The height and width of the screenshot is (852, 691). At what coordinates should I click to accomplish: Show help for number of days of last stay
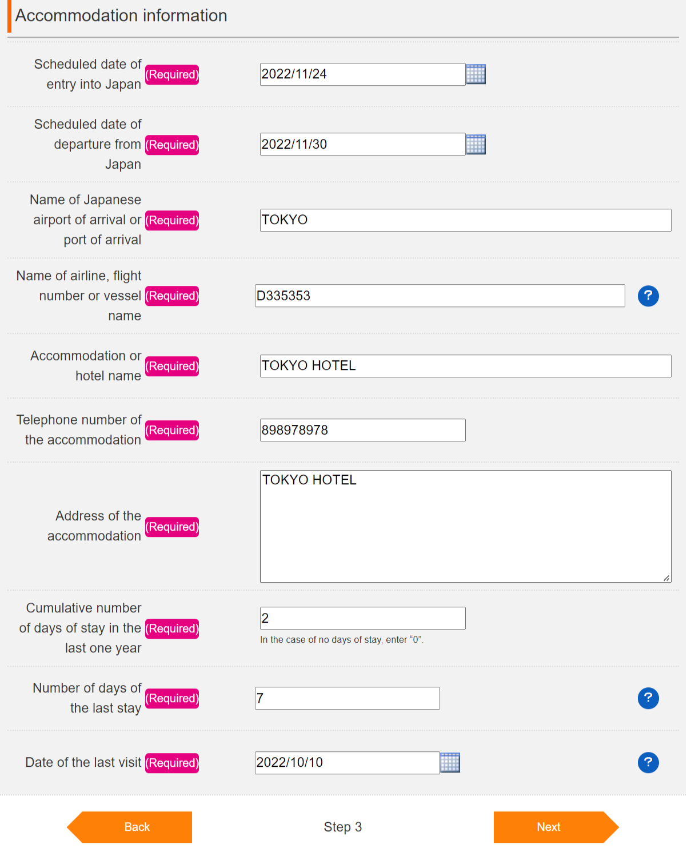[648, 698]
